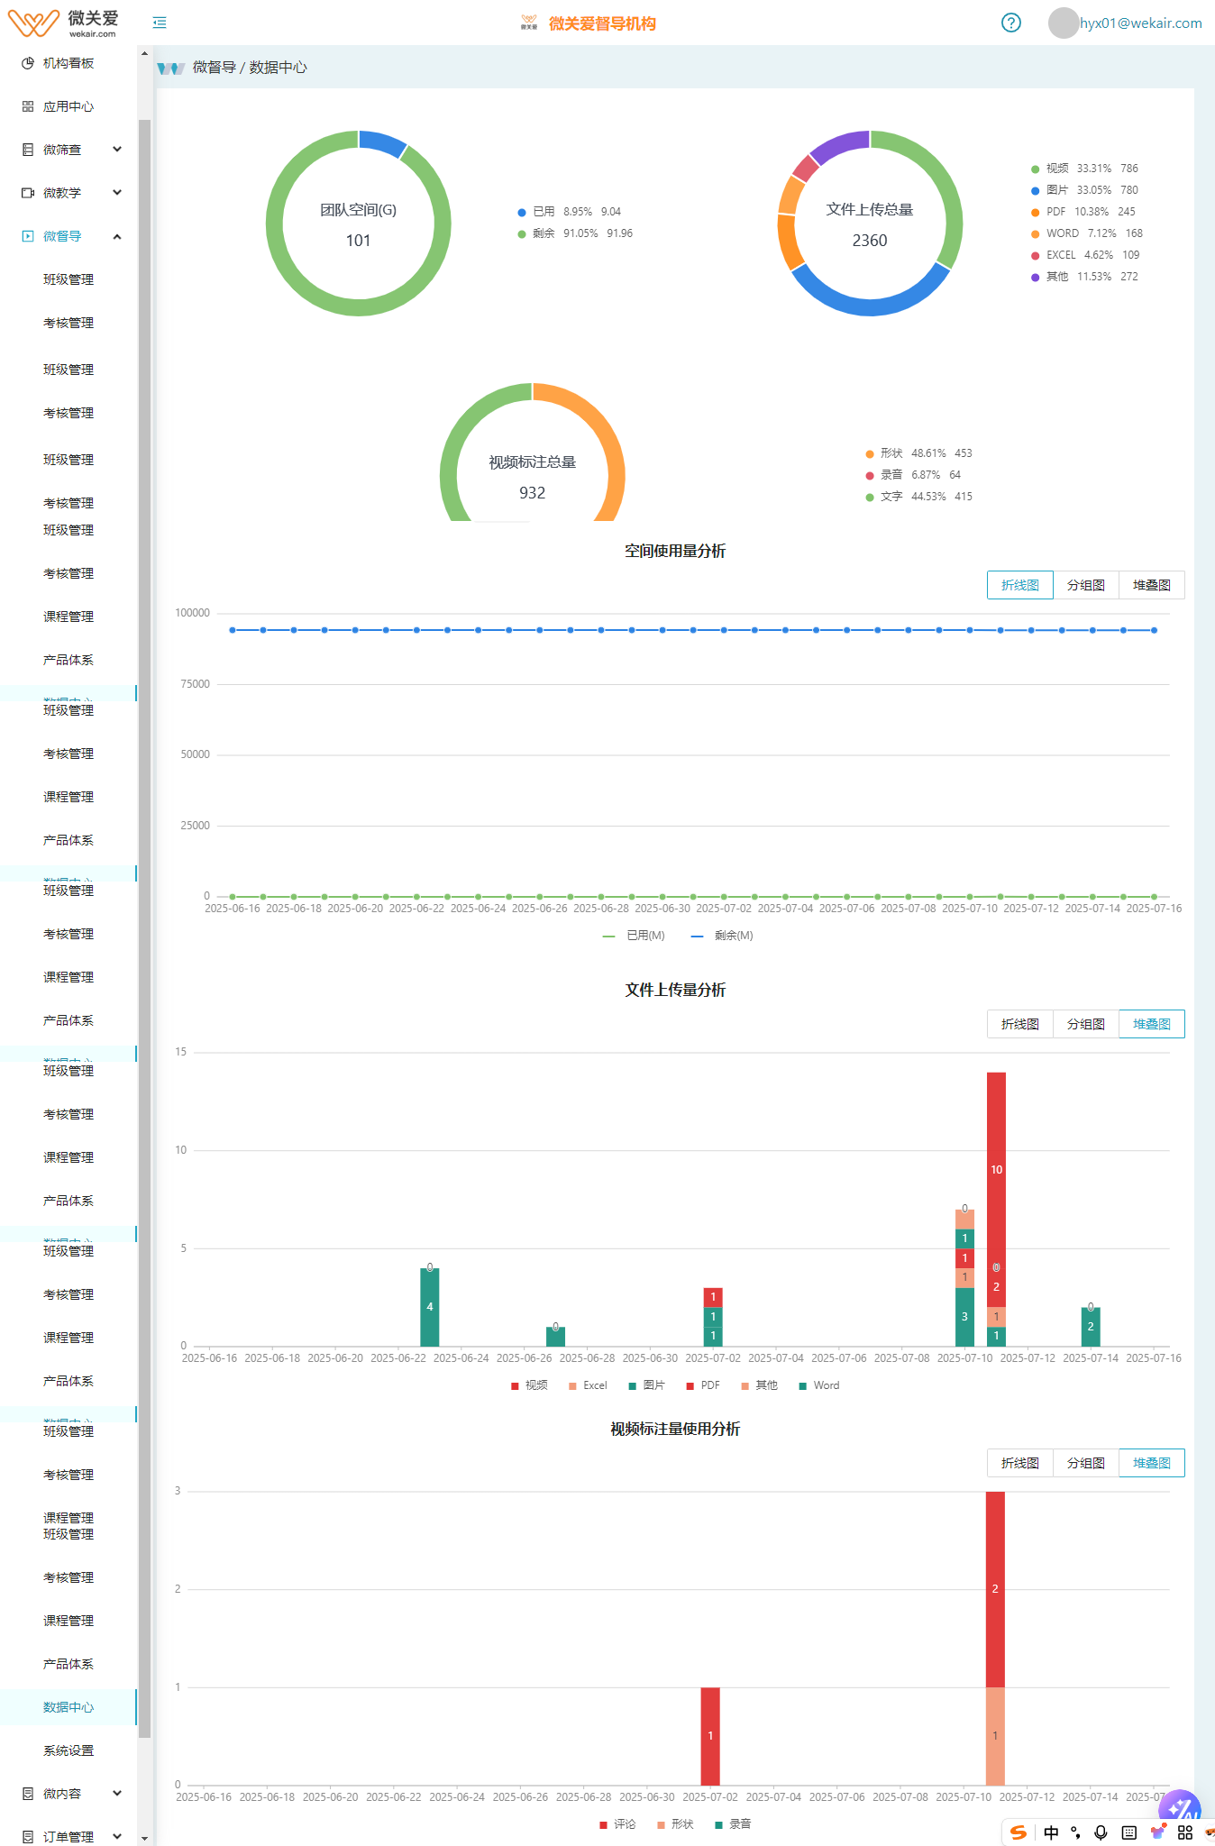Open the floating AI assistant icon
Image resolution: width=1215 pixels, height=1846 pixels.
click(1179, 1808)
